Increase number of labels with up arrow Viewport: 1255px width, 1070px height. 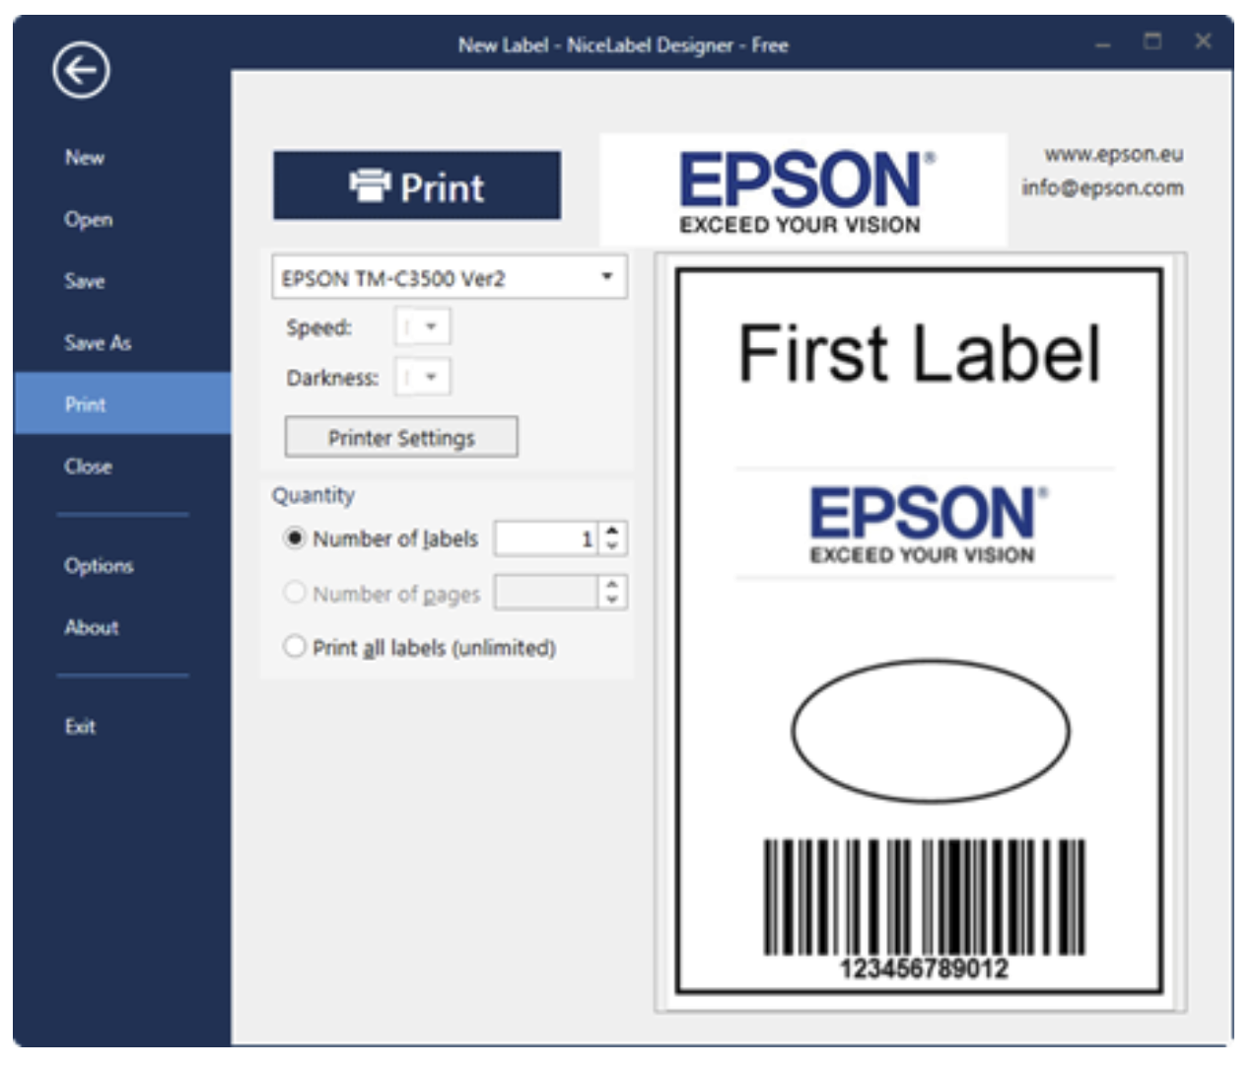click(612, 531)
